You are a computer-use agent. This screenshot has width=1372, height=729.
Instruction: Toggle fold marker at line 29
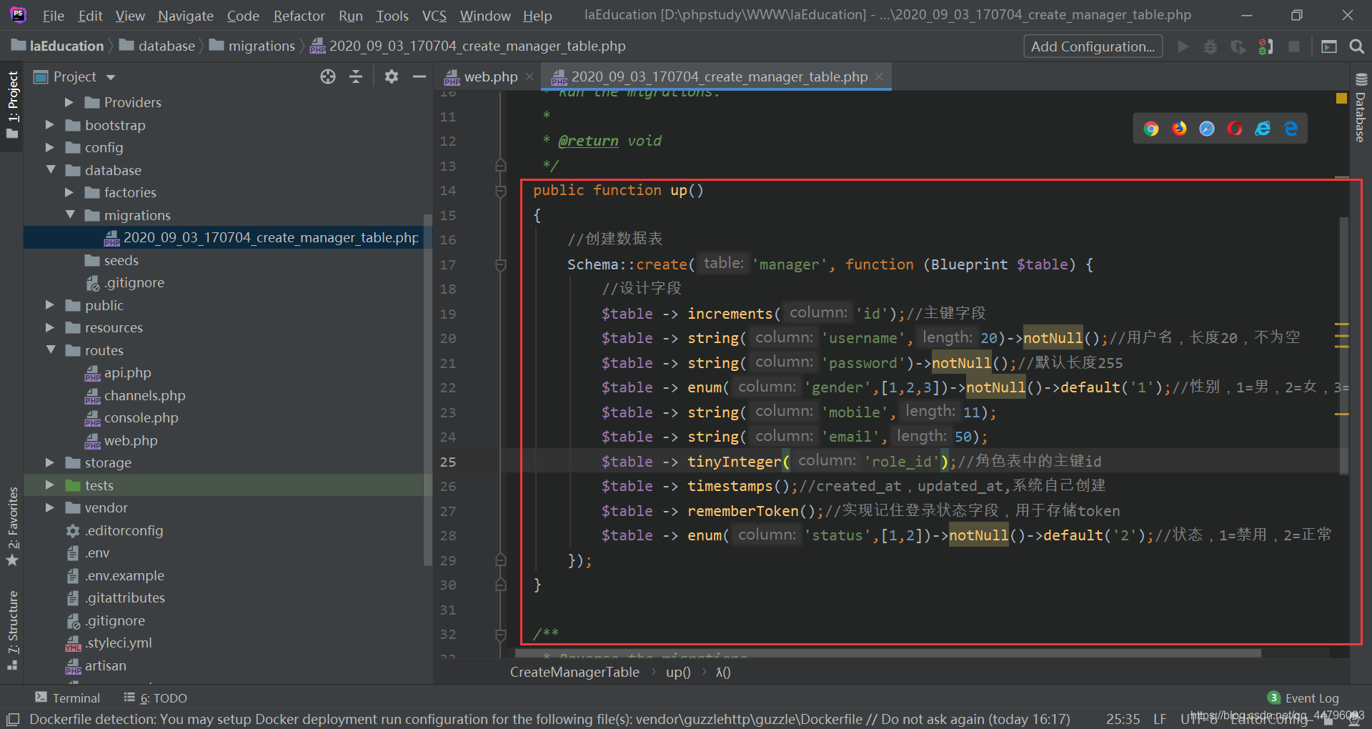coord(501,560)
